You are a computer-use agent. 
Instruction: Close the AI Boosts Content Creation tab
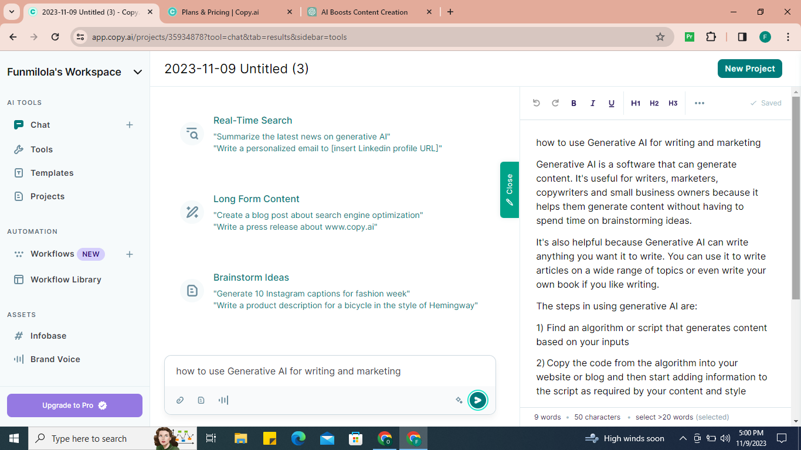point(429,12)
